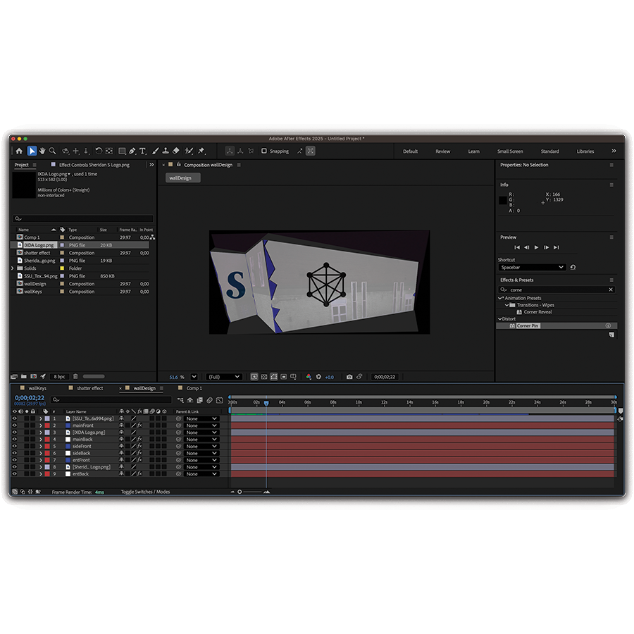Viewport: 634px width, 634px height.
Task: Expand the Solids folder in the Project panel
Action: click(12, 267)
